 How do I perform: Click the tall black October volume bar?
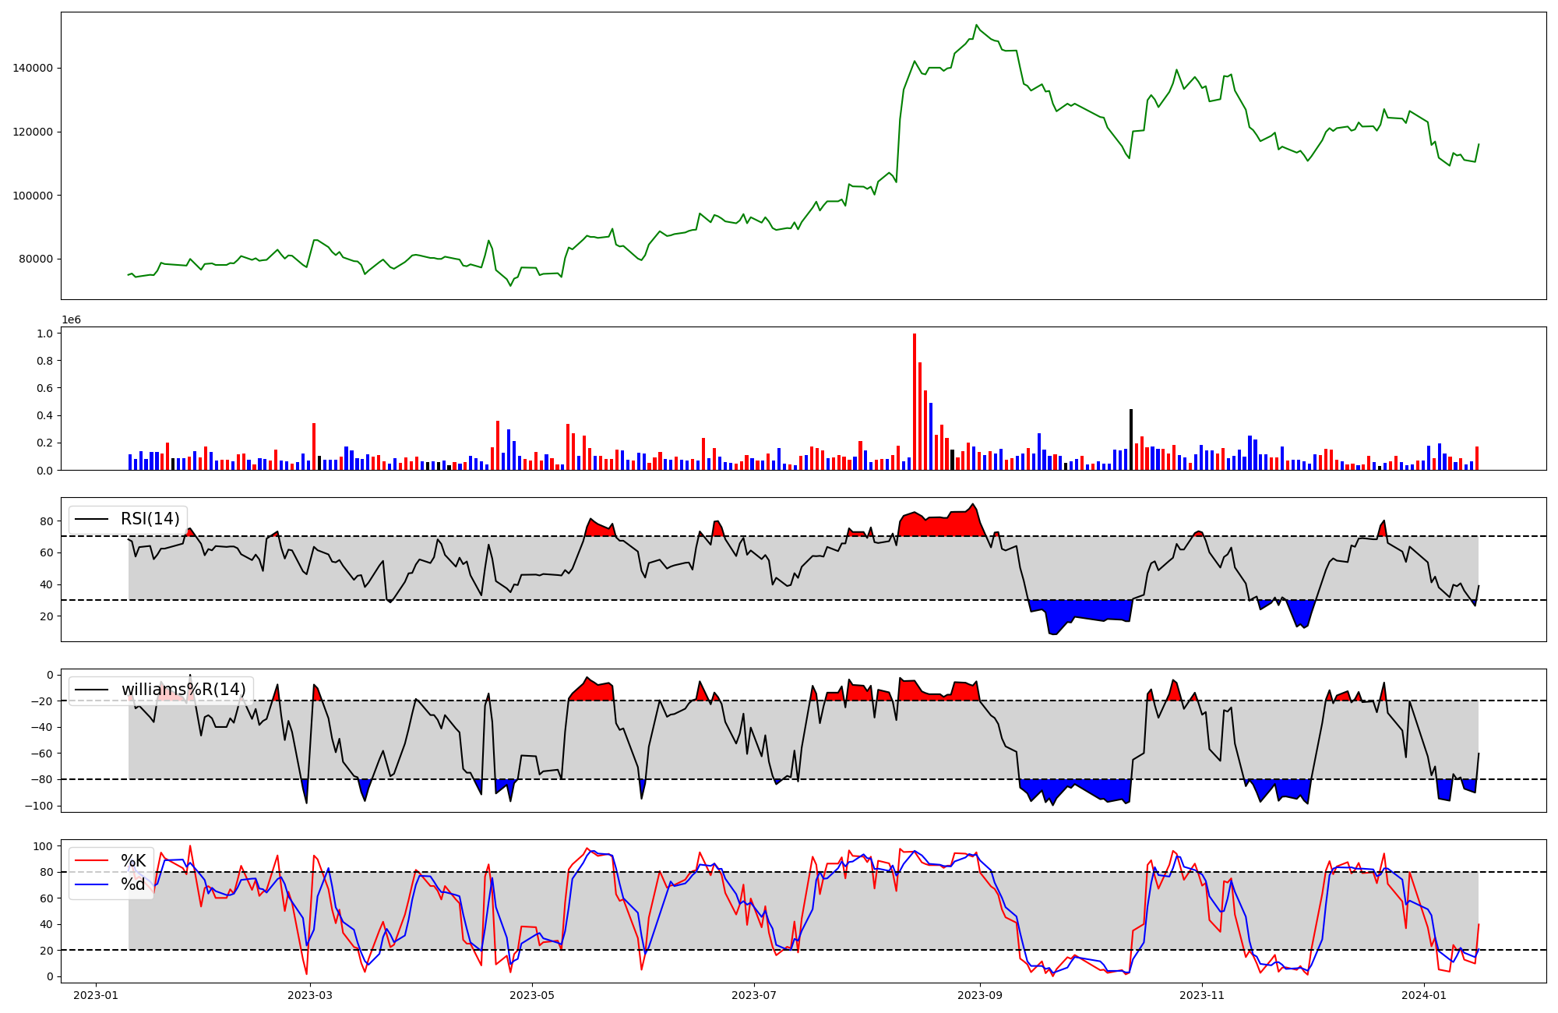1131,440
